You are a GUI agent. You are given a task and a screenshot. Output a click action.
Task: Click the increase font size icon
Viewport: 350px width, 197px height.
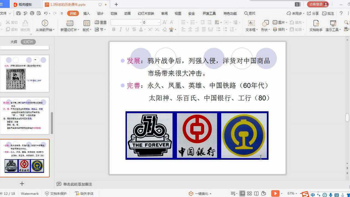click(x=165, y=22)
